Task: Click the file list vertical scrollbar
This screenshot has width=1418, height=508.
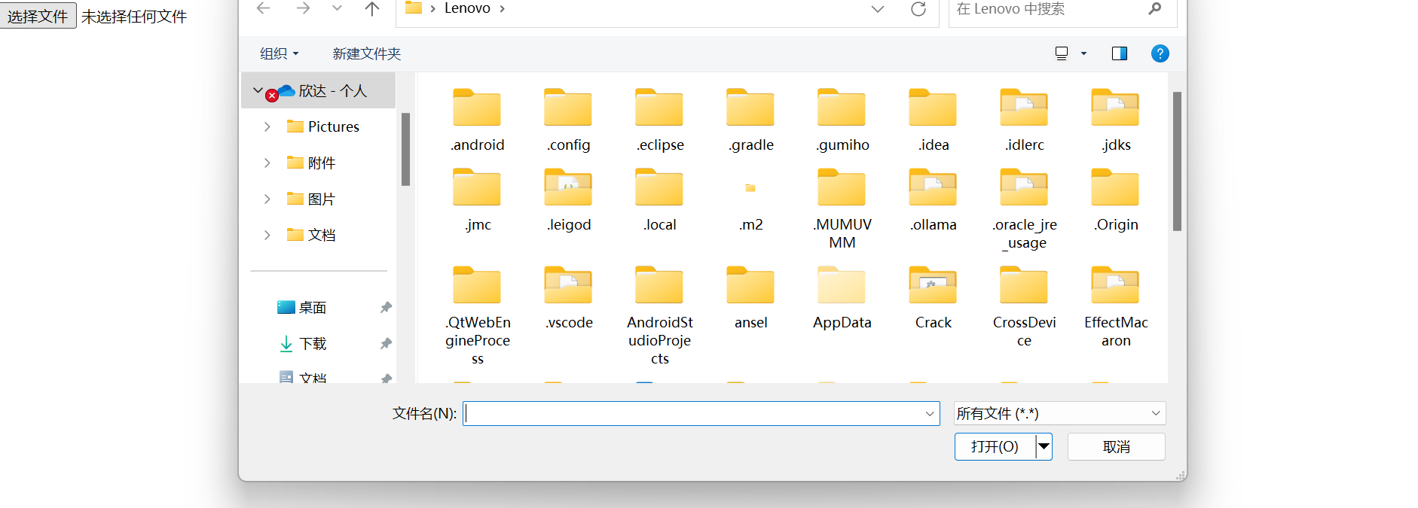Action: point(1177,161)
